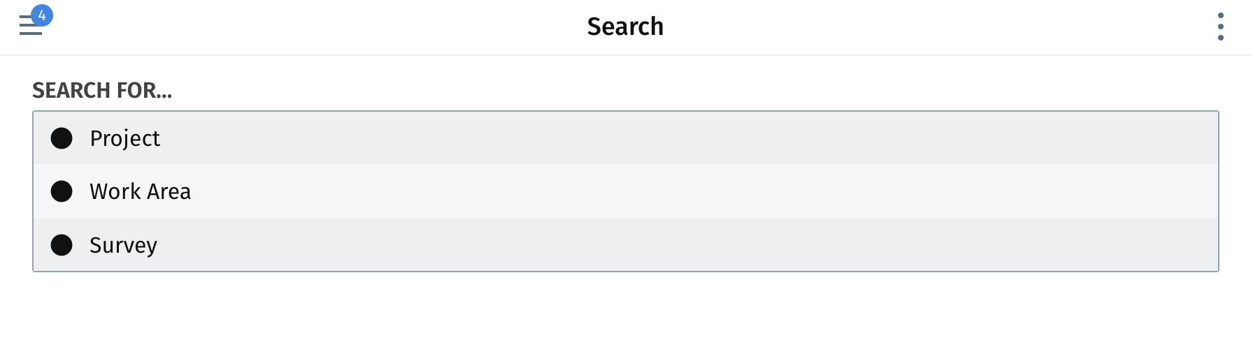Expand the side drawer from the header

(x=31, y=27)
